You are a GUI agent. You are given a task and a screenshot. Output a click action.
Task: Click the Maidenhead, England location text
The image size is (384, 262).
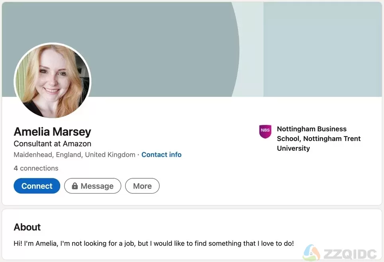(x=74, y=155)
